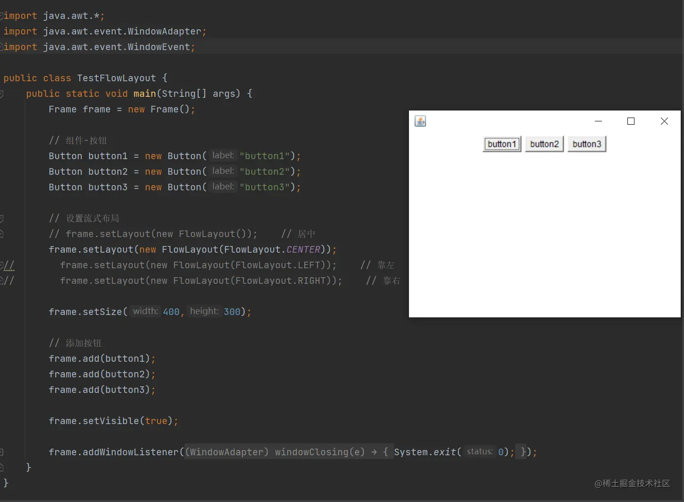Click the frame.add(button2) statement
Screen dimensions: 684x502
point(102,374)
